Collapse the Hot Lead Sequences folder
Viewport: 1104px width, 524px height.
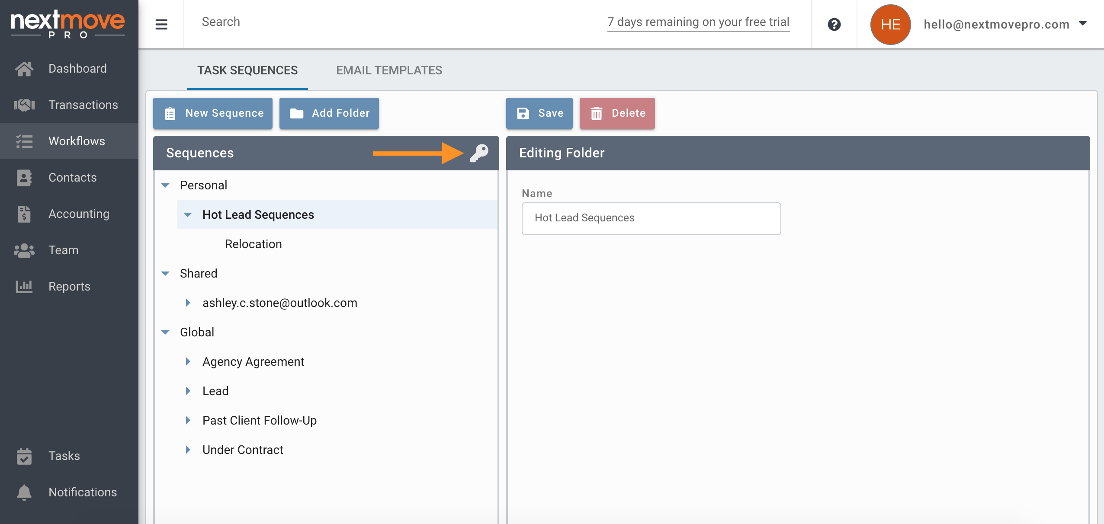pos(188,215)
